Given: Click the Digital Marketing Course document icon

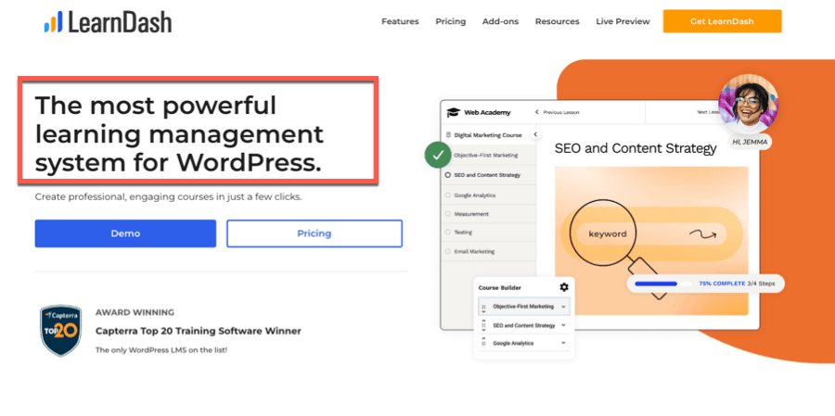Looking at the screenshot, I should click(x=448, y=135).
